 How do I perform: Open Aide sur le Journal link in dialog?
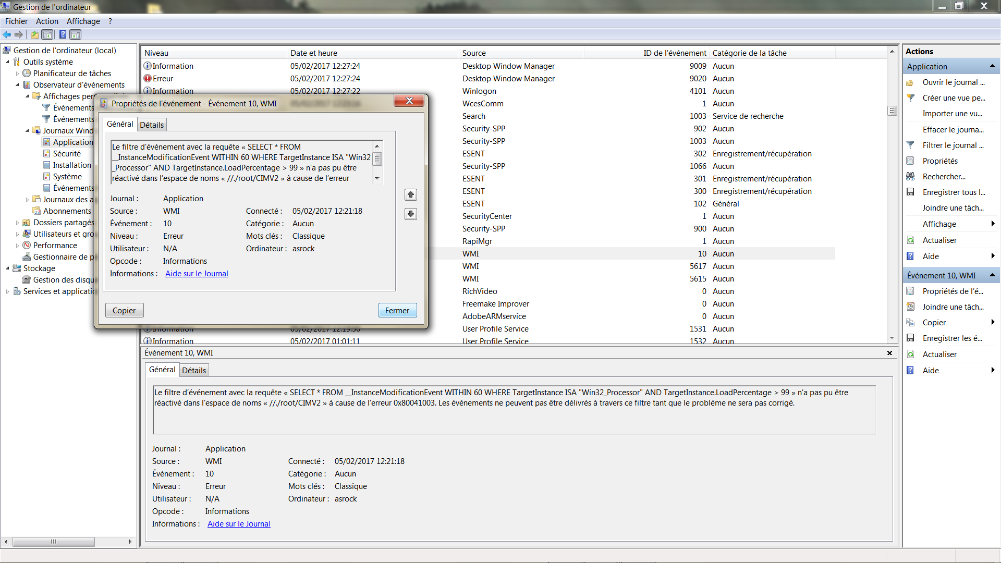[197, 274]
